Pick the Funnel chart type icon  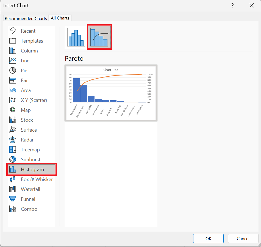(x=13, y=199)
